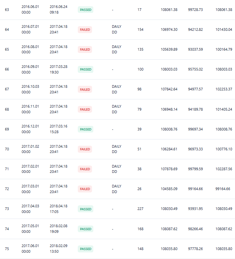Select the FAILED label in row 68

click(85, 109)
